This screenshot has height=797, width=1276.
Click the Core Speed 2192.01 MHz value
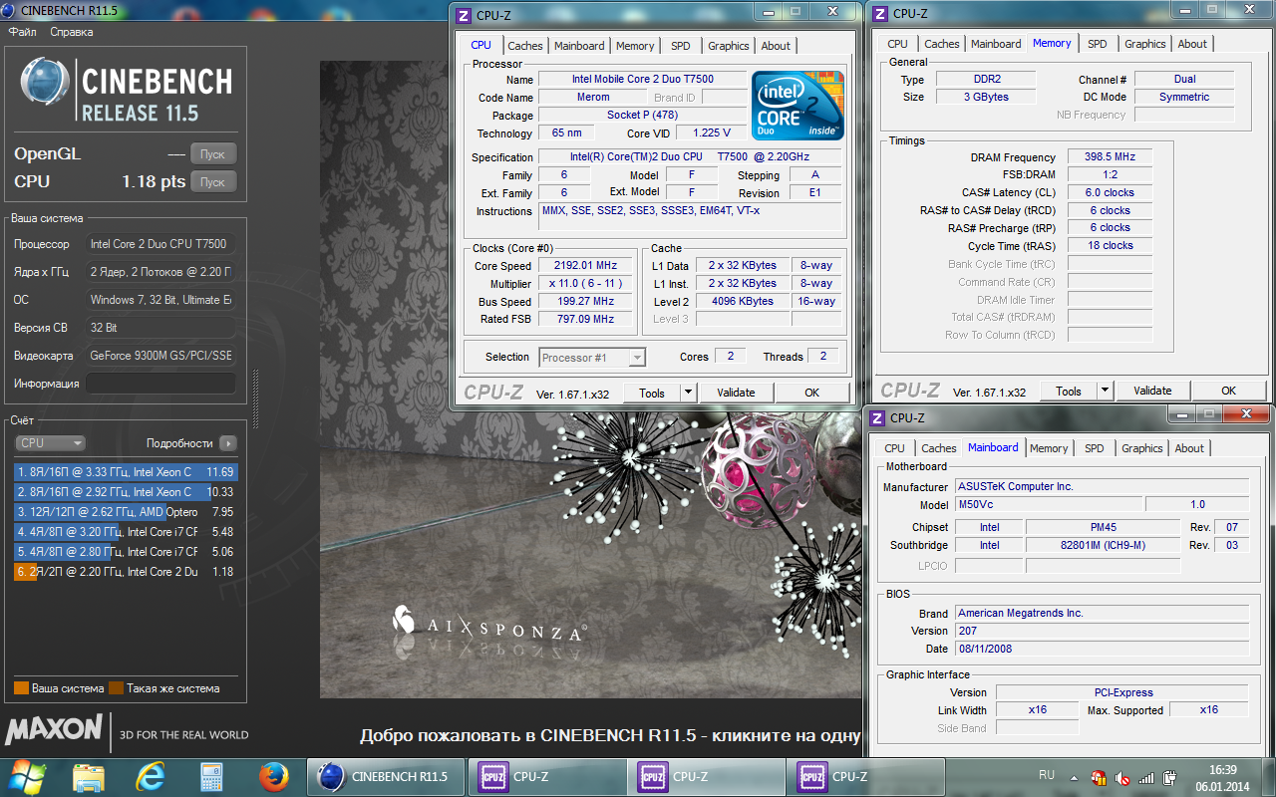(x=585, y=266)
